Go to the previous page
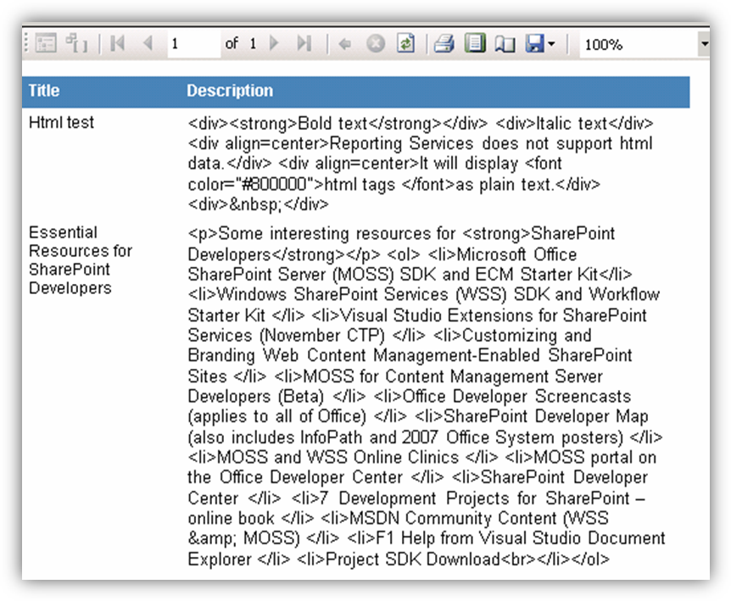This screenshot has height=601, width=731. pos(148,44)
